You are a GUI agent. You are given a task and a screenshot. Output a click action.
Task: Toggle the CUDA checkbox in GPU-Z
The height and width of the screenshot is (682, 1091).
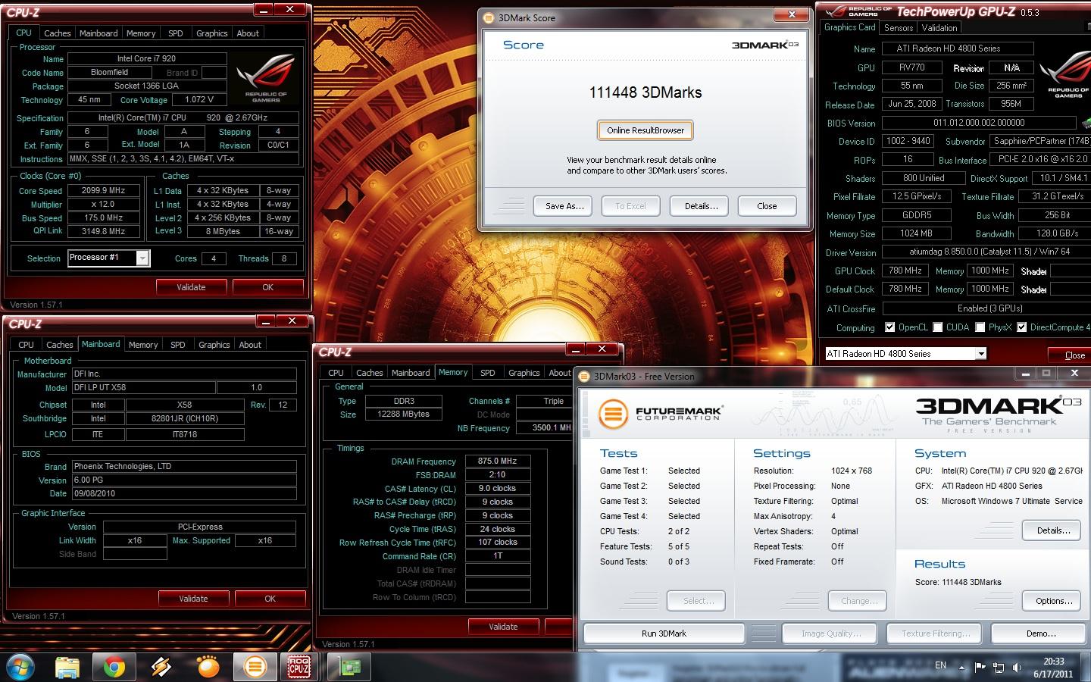click(x=938, y=327)
